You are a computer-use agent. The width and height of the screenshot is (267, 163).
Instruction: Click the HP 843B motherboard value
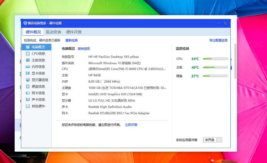[x=94, y=75]
